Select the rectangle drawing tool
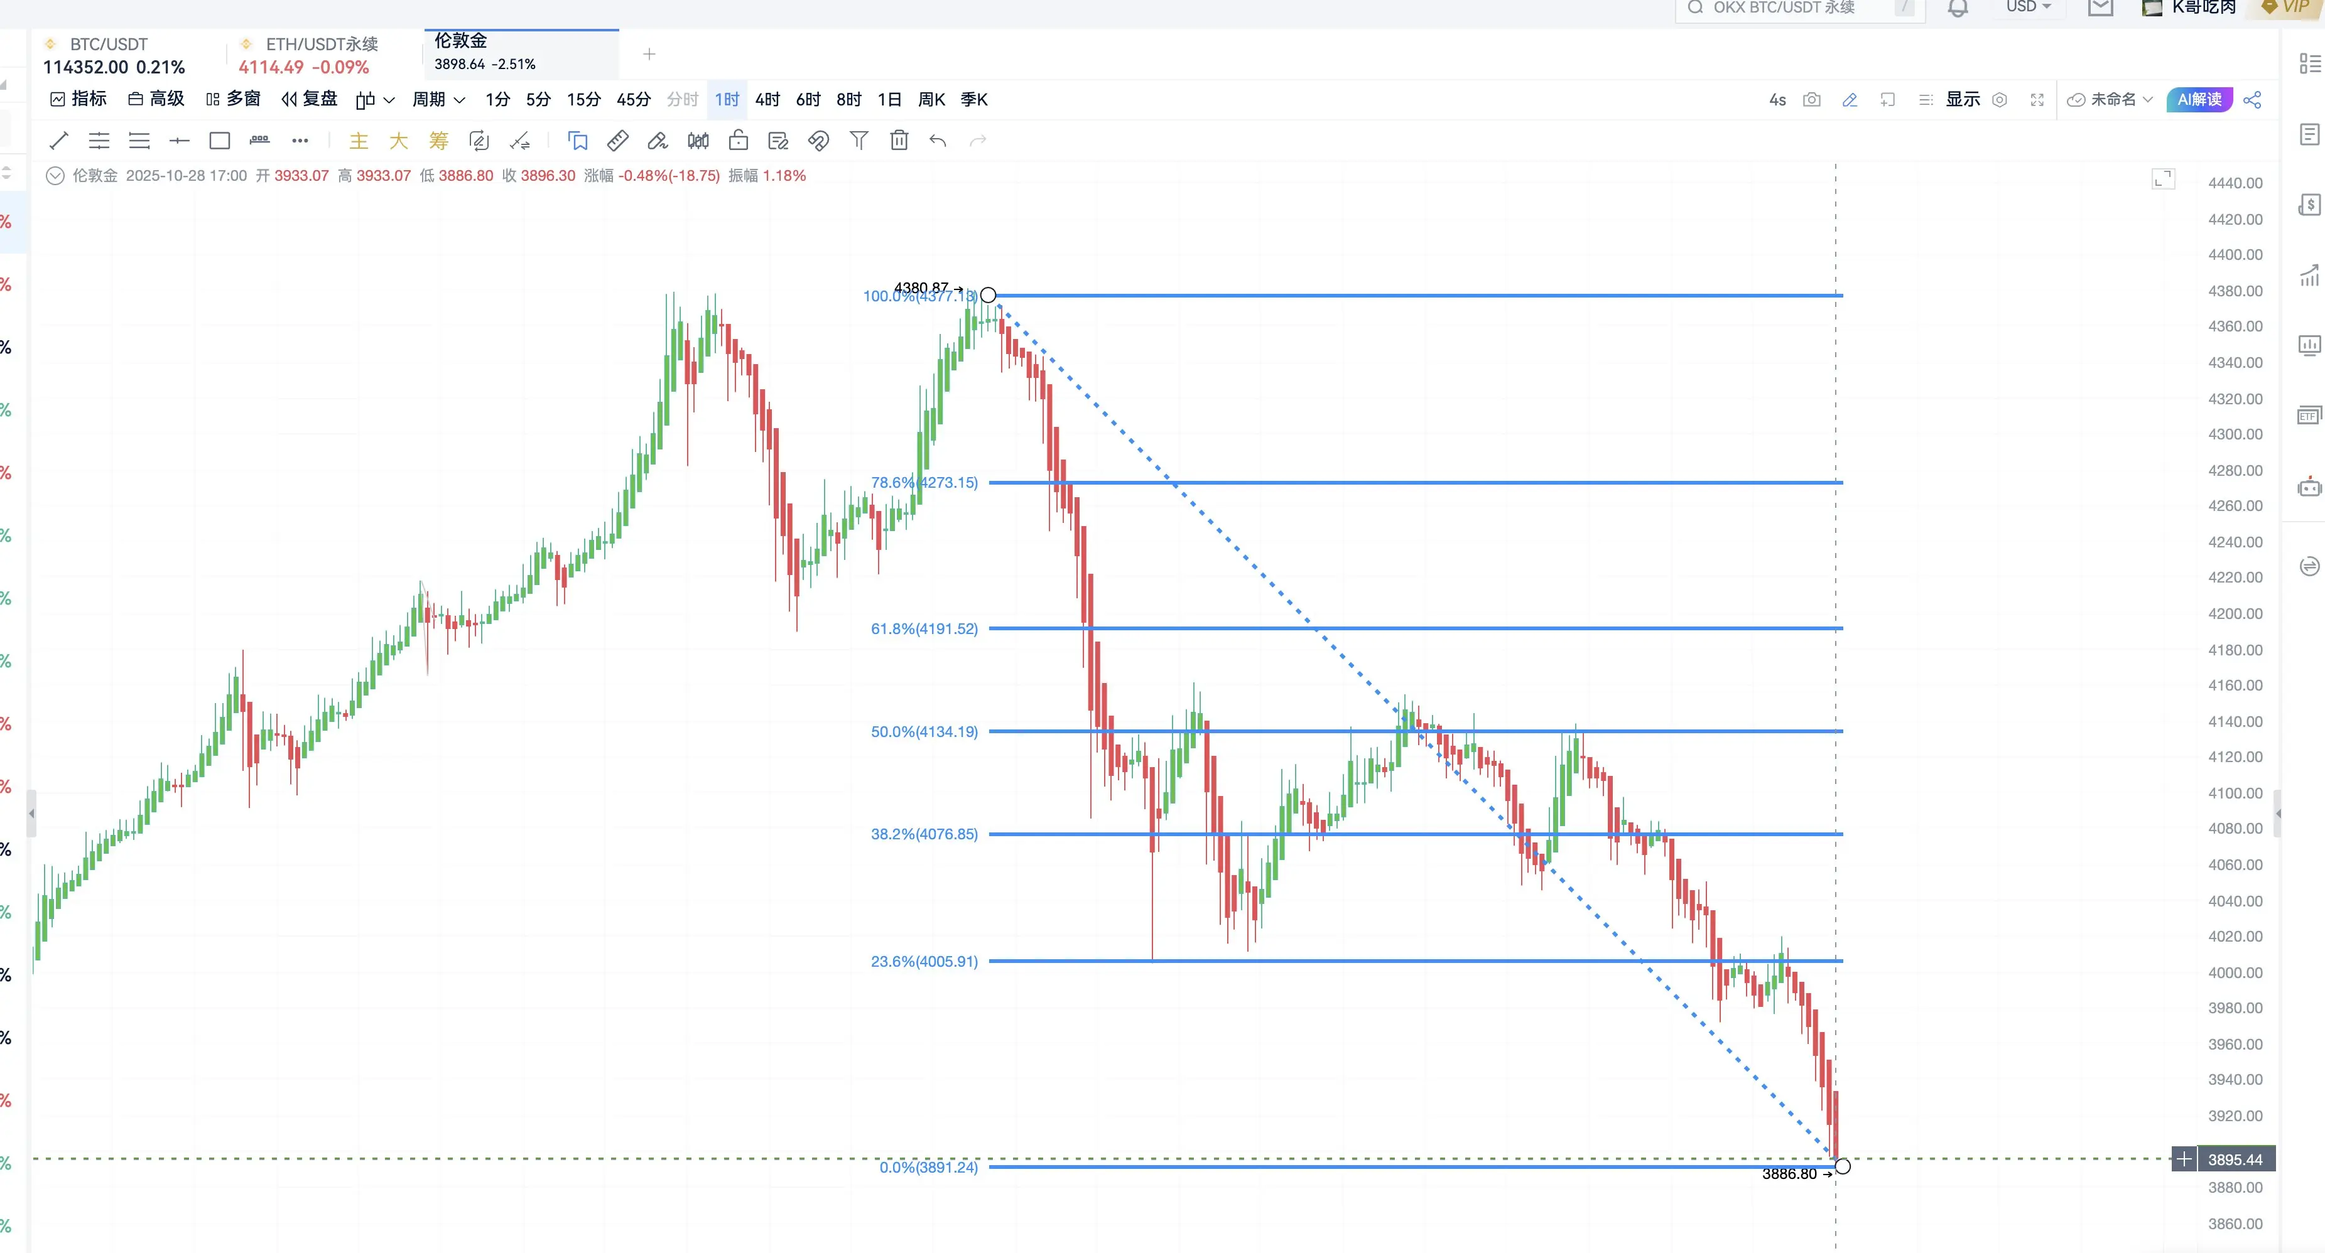2325x1253 pixels. [x=219, y=141]
